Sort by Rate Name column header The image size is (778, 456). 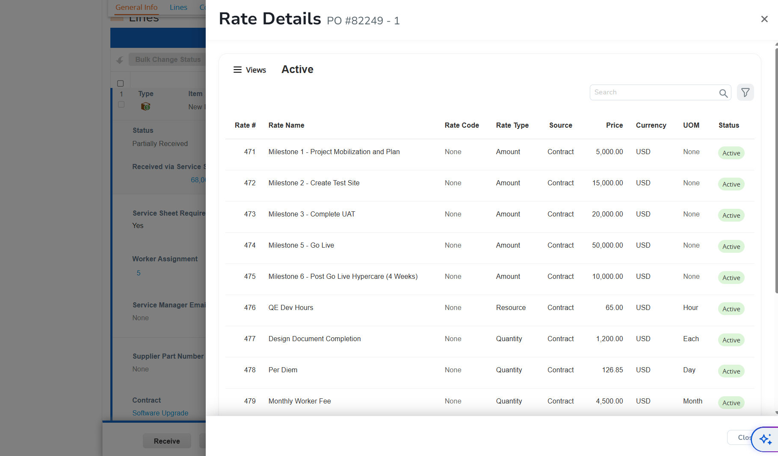(286, 125)
